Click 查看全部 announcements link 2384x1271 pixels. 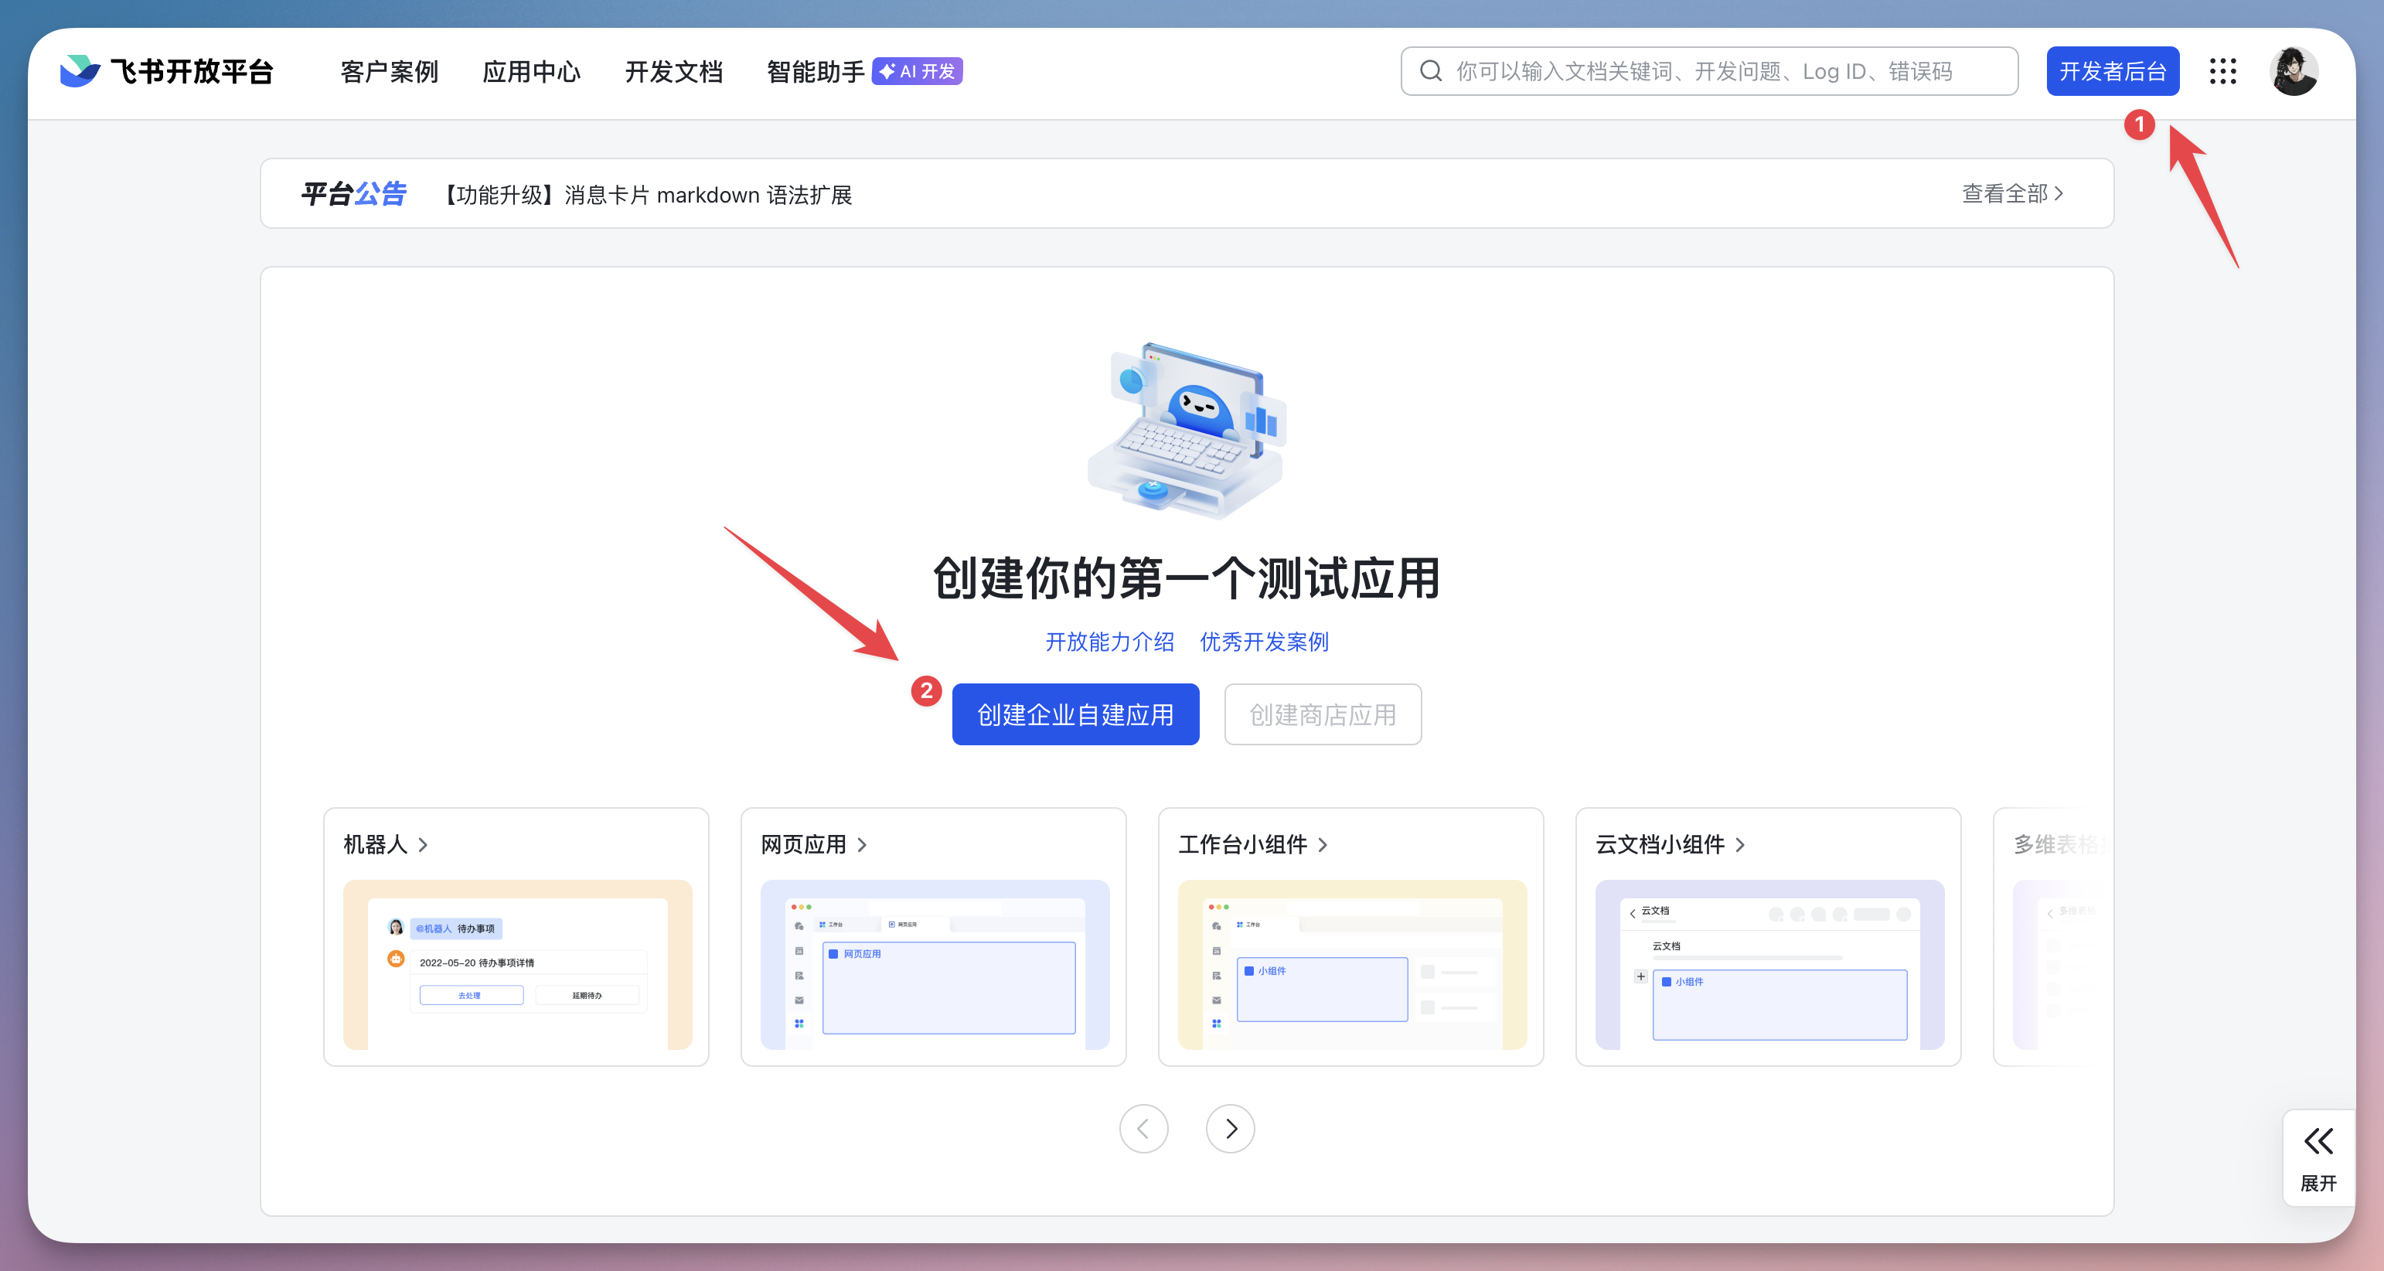tap(2012, 193)
